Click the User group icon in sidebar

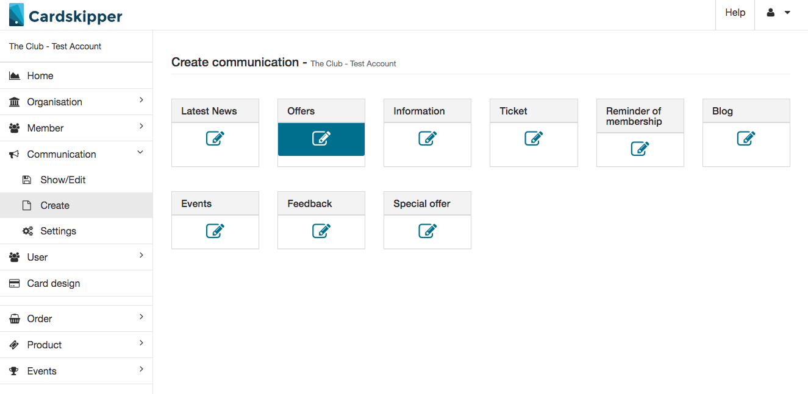tap(14, 257)
